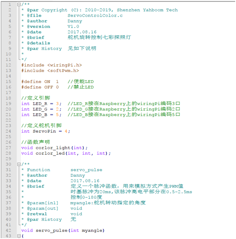Image resolution: width=236 pixels, height=239 pixels.
Task: Click the ServoPin variable declaration
Action: [46, 131]
